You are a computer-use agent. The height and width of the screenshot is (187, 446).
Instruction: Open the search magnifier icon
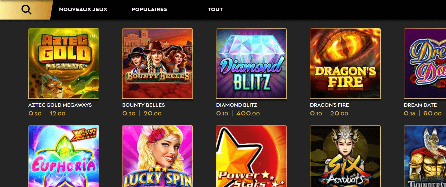click(26, 10)
